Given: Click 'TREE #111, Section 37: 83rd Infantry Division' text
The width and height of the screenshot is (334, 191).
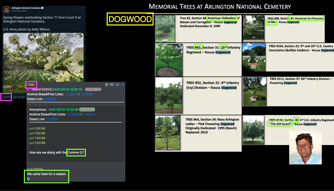Looking at the screenshot, I should [300, 79].
